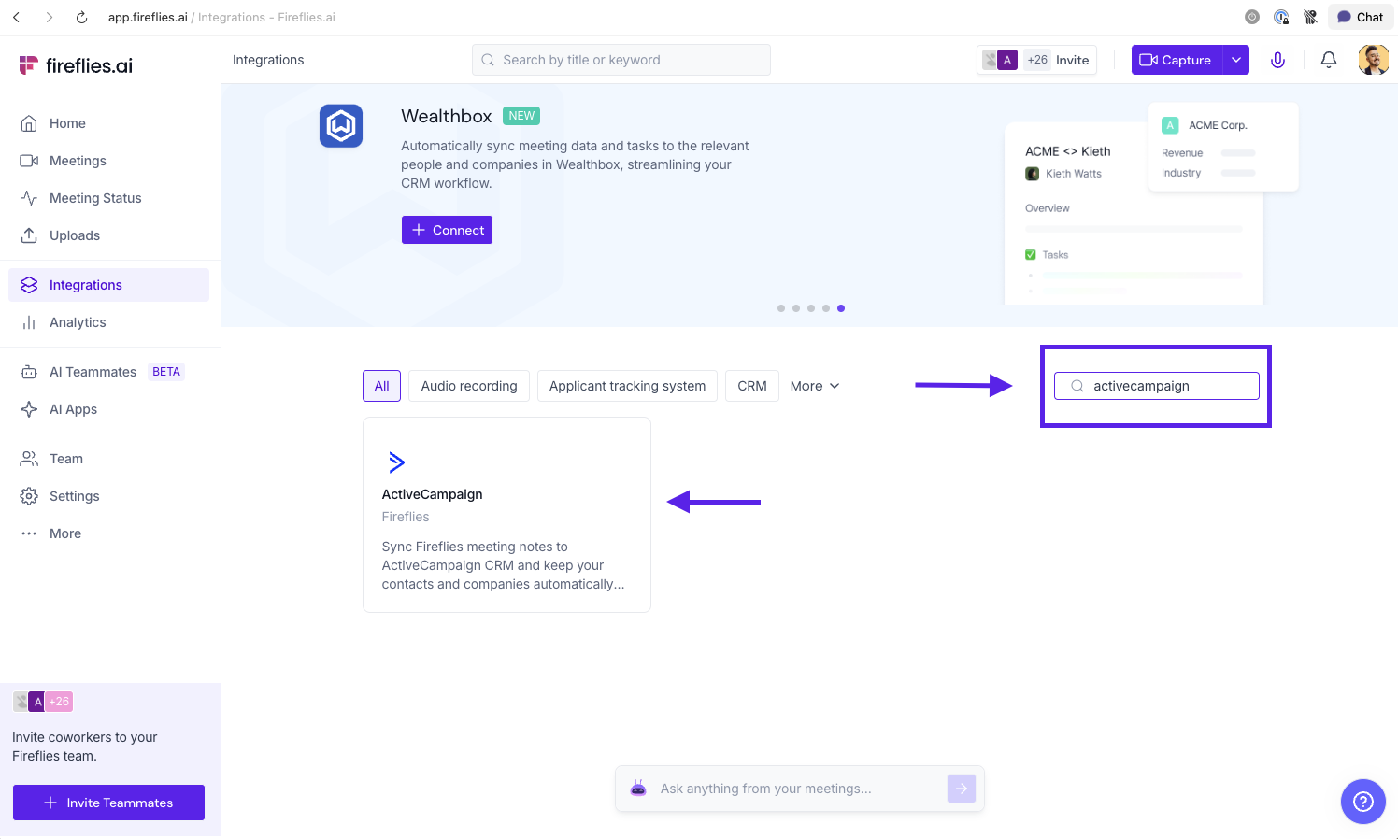1398x839 pixels.
Task: Click the ActiveCampaign chevron logo
Action: (x=396, y=462)
